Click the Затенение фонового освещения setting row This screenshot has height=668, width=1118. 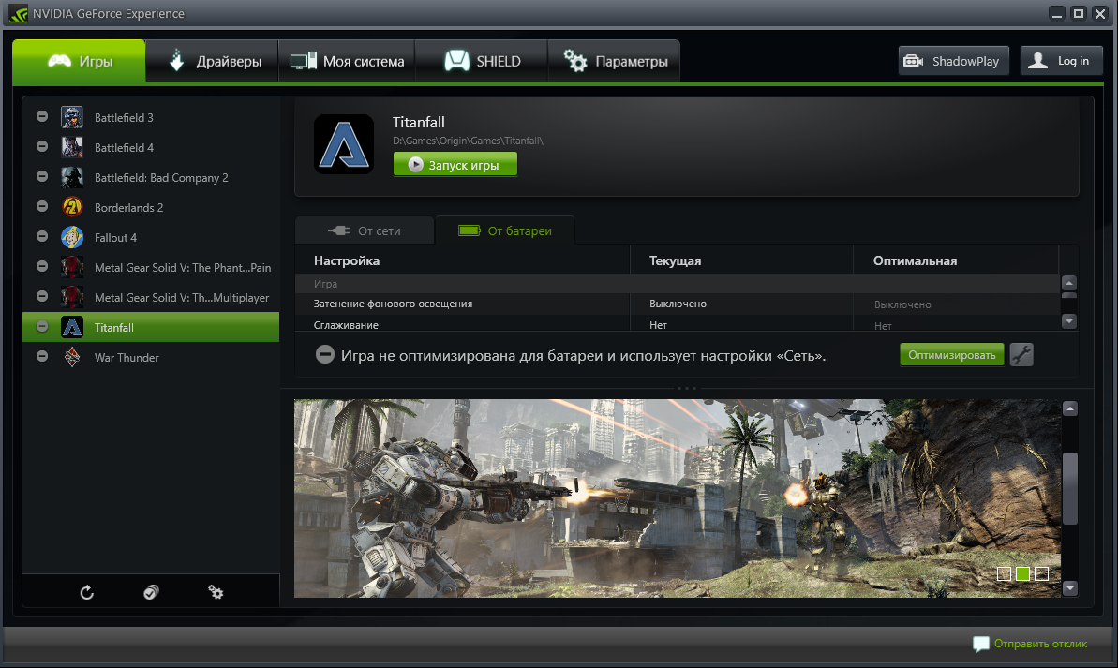(x=678, y=304)
